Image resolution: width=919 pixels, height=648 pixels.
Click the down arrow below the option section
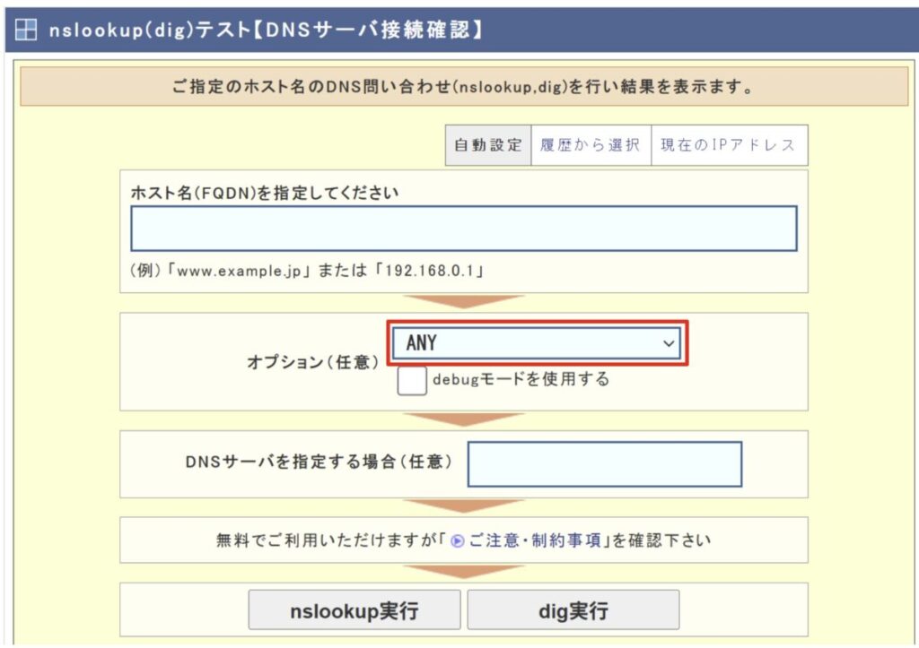tap(463, 419)
